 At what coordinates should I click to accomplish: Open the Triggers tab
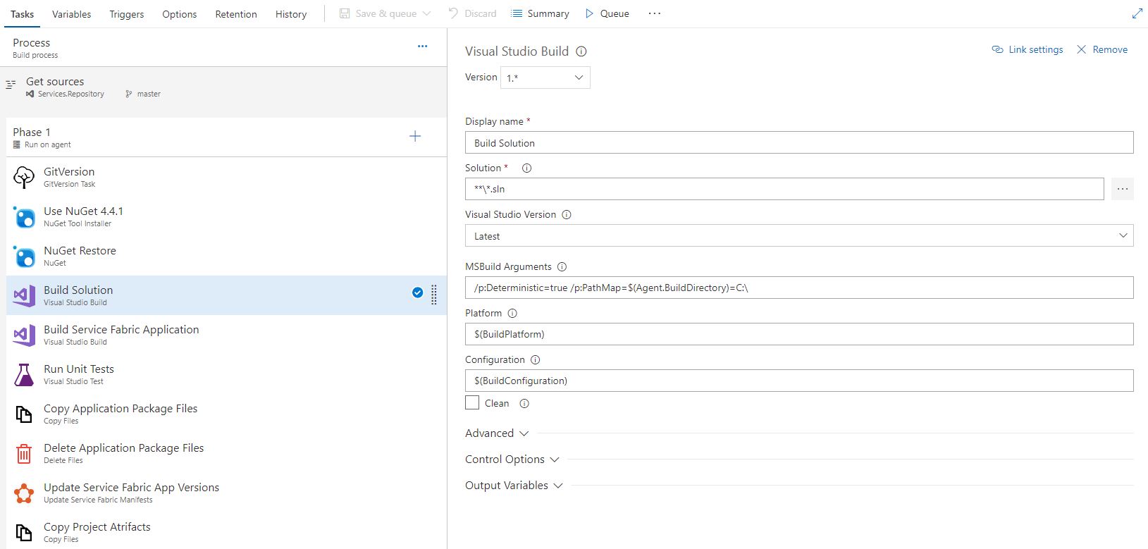click(127, 14)
